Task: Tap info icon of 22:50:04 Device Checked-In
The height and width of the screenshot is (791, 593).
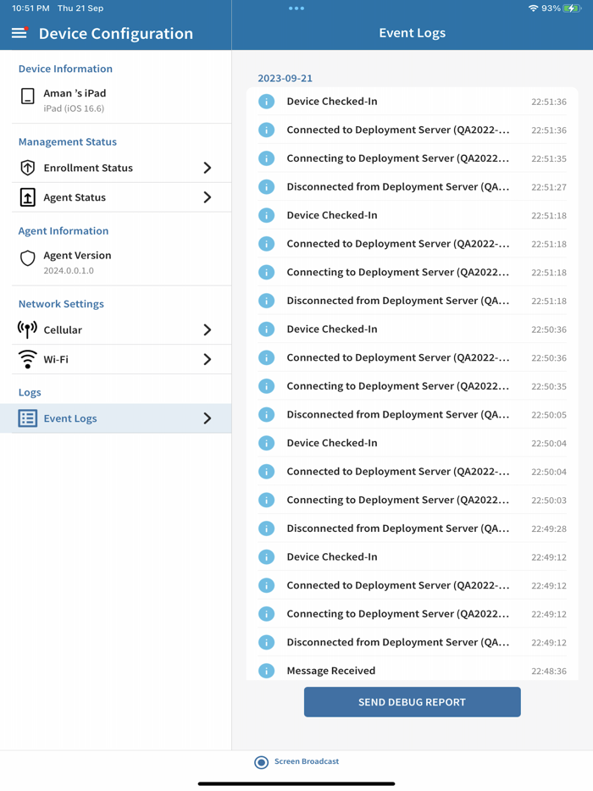Action: [267, 443]
